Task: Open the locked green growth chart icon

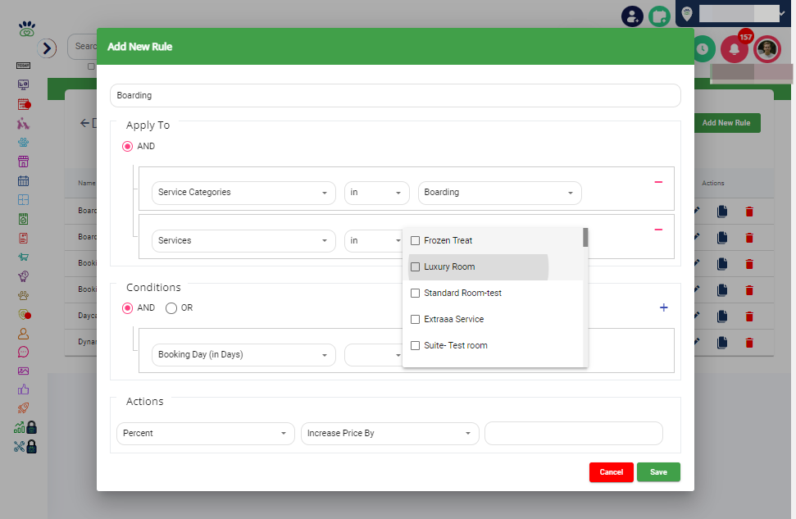Action: coord(25,428)
